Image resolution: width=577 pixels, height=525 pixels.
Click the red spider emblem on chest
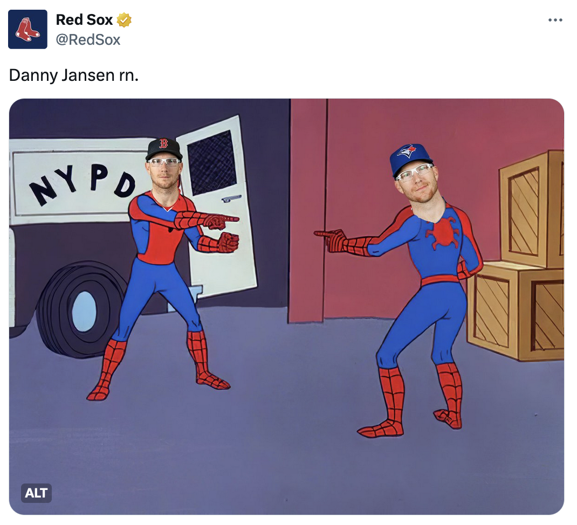coord(442,233)
